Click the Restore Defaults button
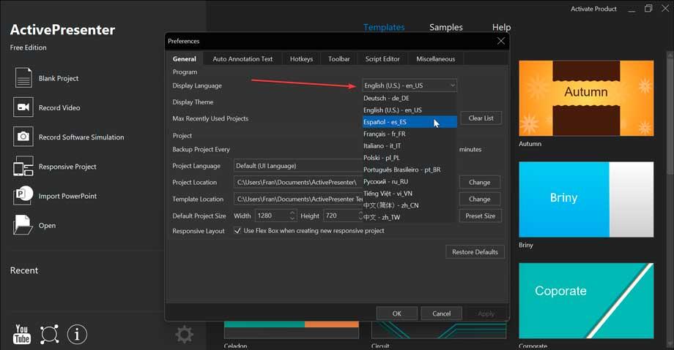The height and width of the screenshot is (350, 674). pyautogui.click(x=475, y=252)
